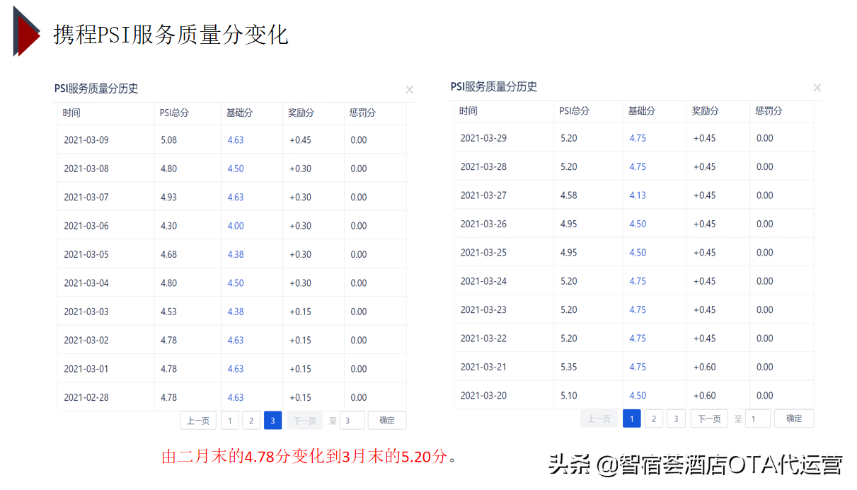Close the left PSI history dialog

409,90
